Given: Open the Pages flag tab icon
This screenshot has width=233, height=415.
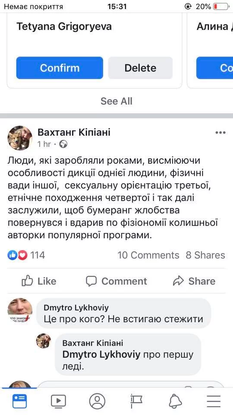Looking at the screenshot, I should pyautogui.click(x=136, y=402).
